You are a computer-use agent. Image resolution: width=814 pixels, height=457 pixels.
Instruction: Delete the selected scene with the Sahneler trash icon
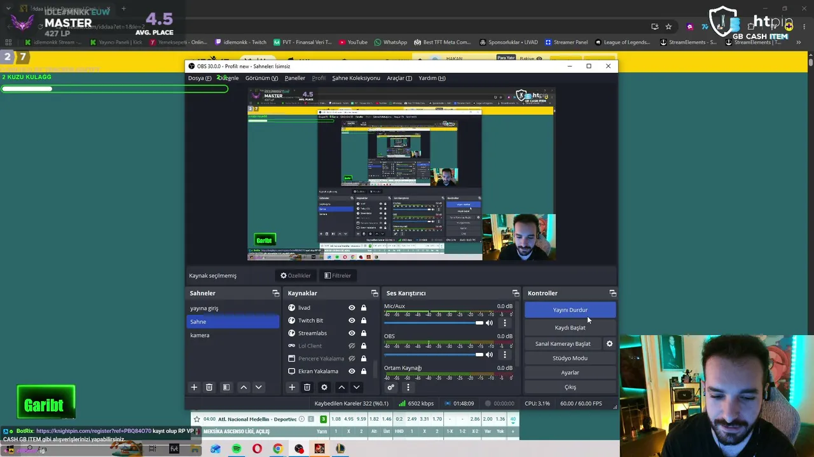pyautogui.click(x=209, y=387)
